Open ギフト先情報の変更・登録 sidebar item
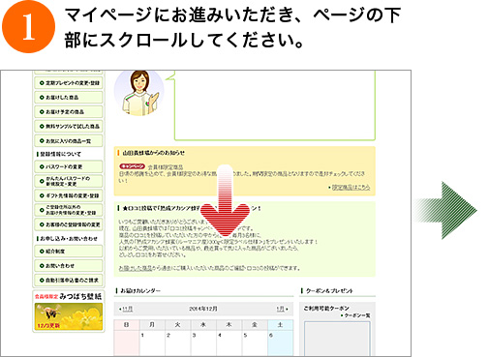This screenshot has height=357, width=489. coord(69,195)
